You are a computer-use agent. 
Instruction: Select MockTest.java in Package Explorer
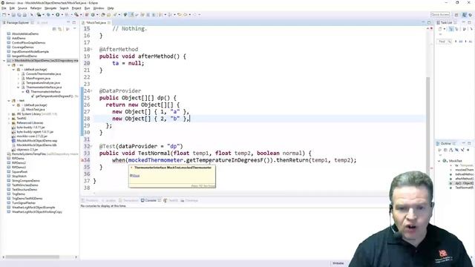coord(35,110)
